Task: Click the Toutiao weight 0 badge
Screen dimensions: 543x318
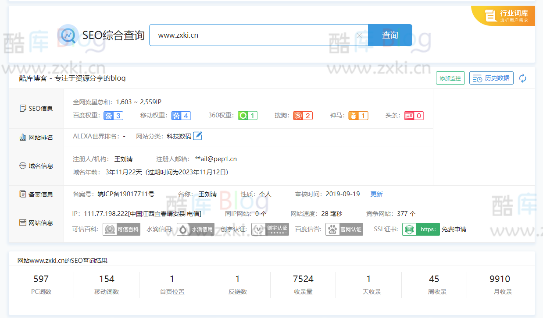Action: (414, 116)
